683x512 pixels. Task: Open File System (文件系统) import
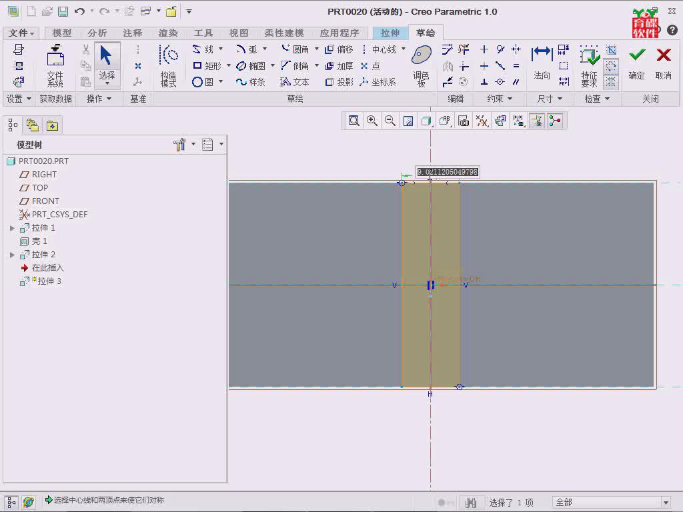[x=55, y=66]
